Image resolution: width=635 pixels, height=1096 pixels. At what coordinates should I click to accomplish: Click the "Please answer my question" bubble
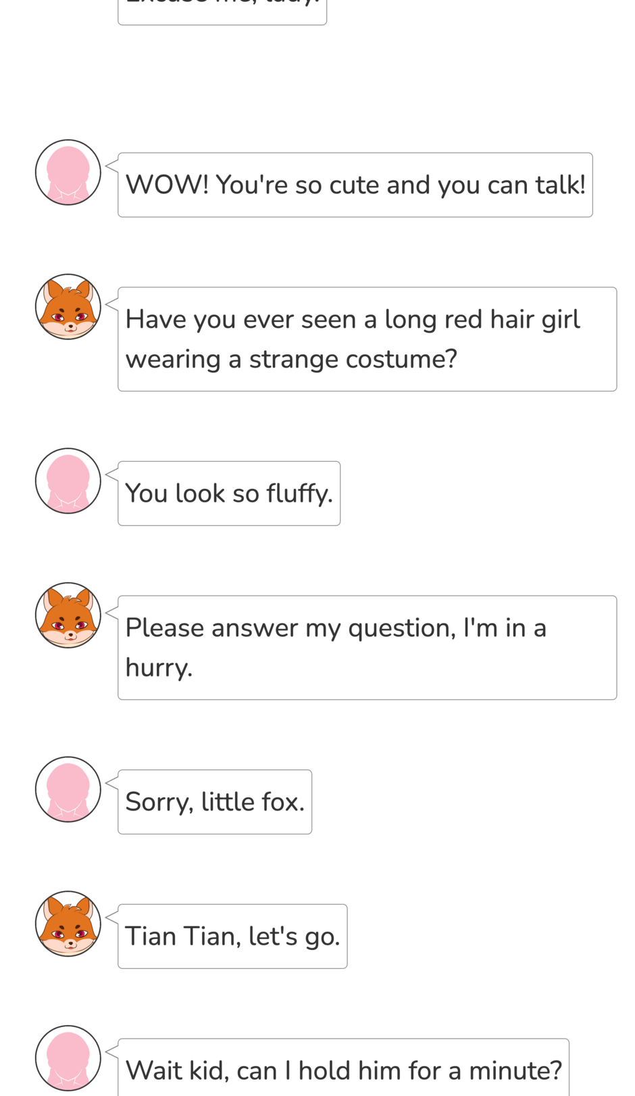coord(367,647)
